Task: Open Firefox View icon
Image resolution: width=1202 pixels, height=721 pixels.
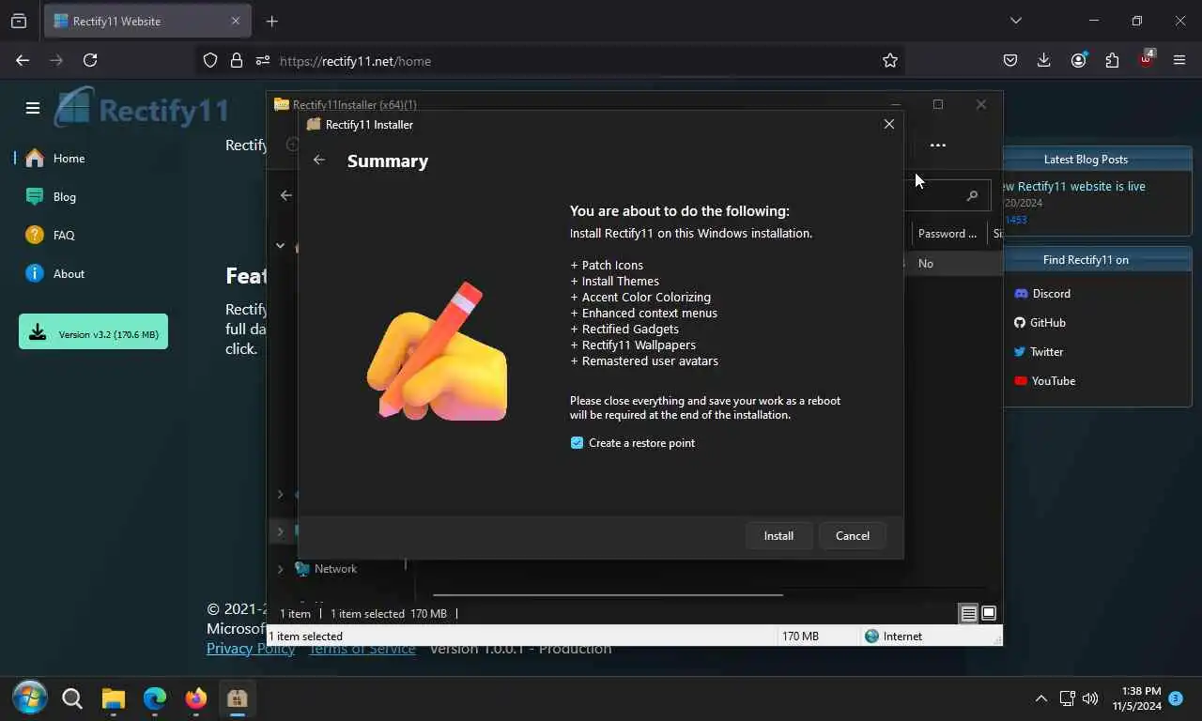Action: click(19, 21)
